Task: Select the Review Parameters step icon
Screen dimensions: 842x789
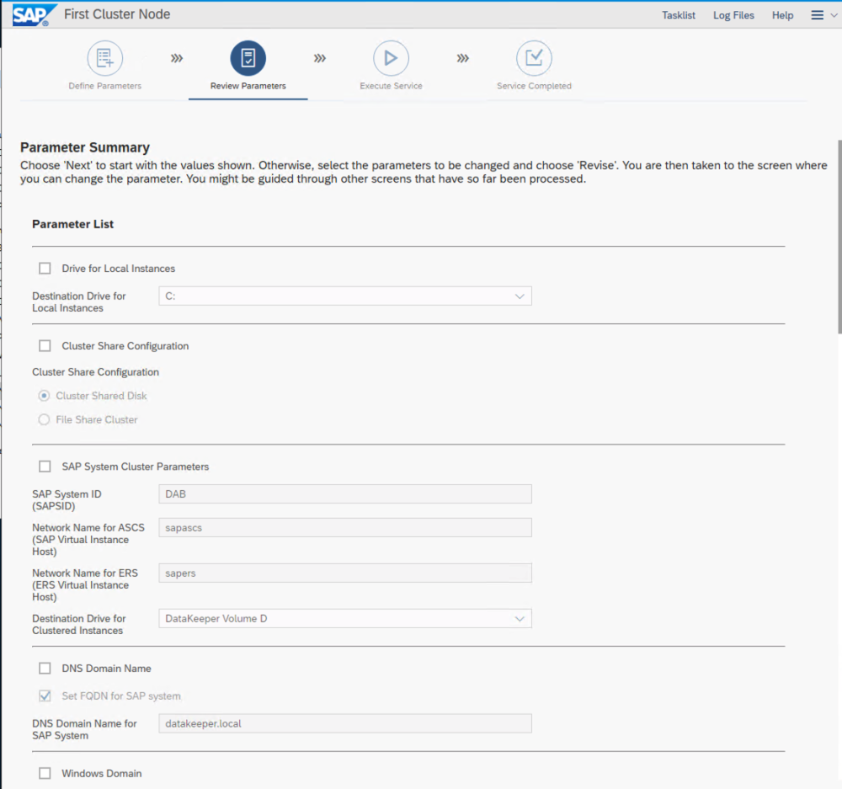Action: click(248, 58)
